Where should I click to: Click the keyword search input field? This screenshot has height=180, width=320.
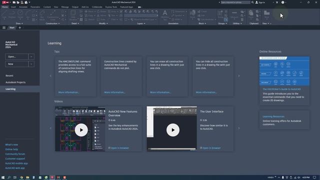tap(235, 2)
